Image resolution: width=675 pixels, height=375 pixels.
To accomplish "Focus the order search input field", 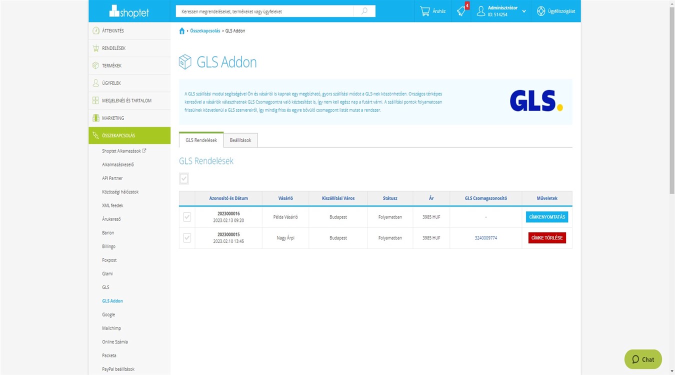I will [x=264, y=11].
